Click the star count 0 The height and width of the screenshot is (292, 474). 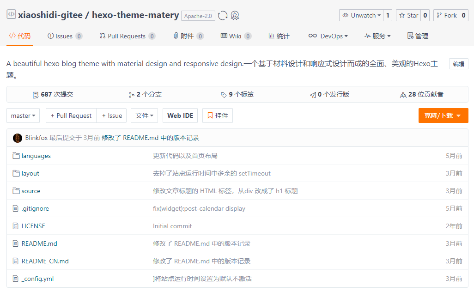(x=425, y=15)
